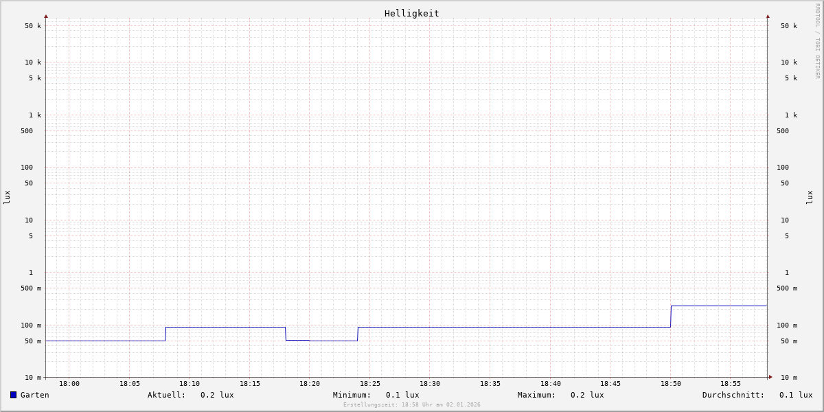Click the '5 k' label on left axis
Viewport: 824px width, 412px height.
point(35,78)
